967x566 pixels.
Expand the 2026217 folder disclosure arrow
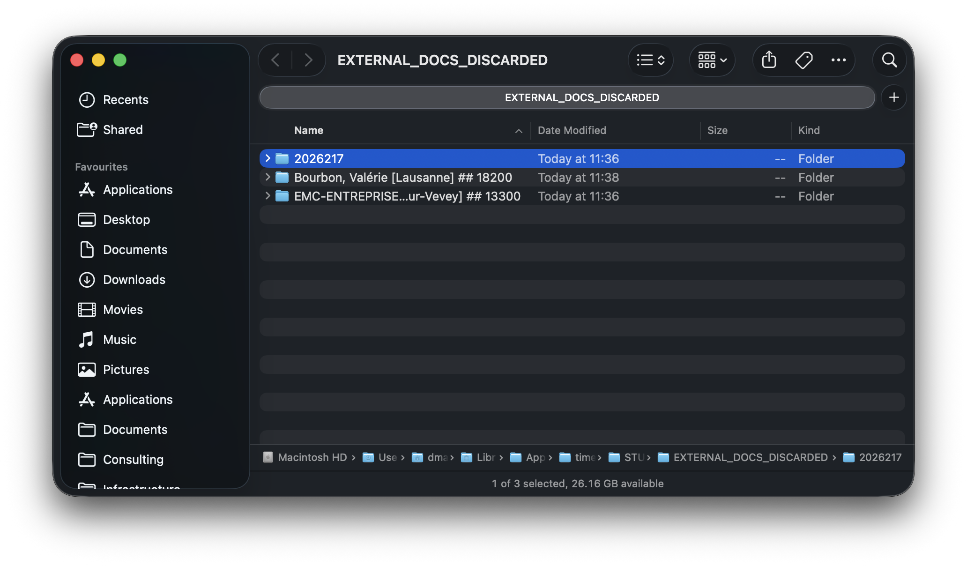(268, 158)
